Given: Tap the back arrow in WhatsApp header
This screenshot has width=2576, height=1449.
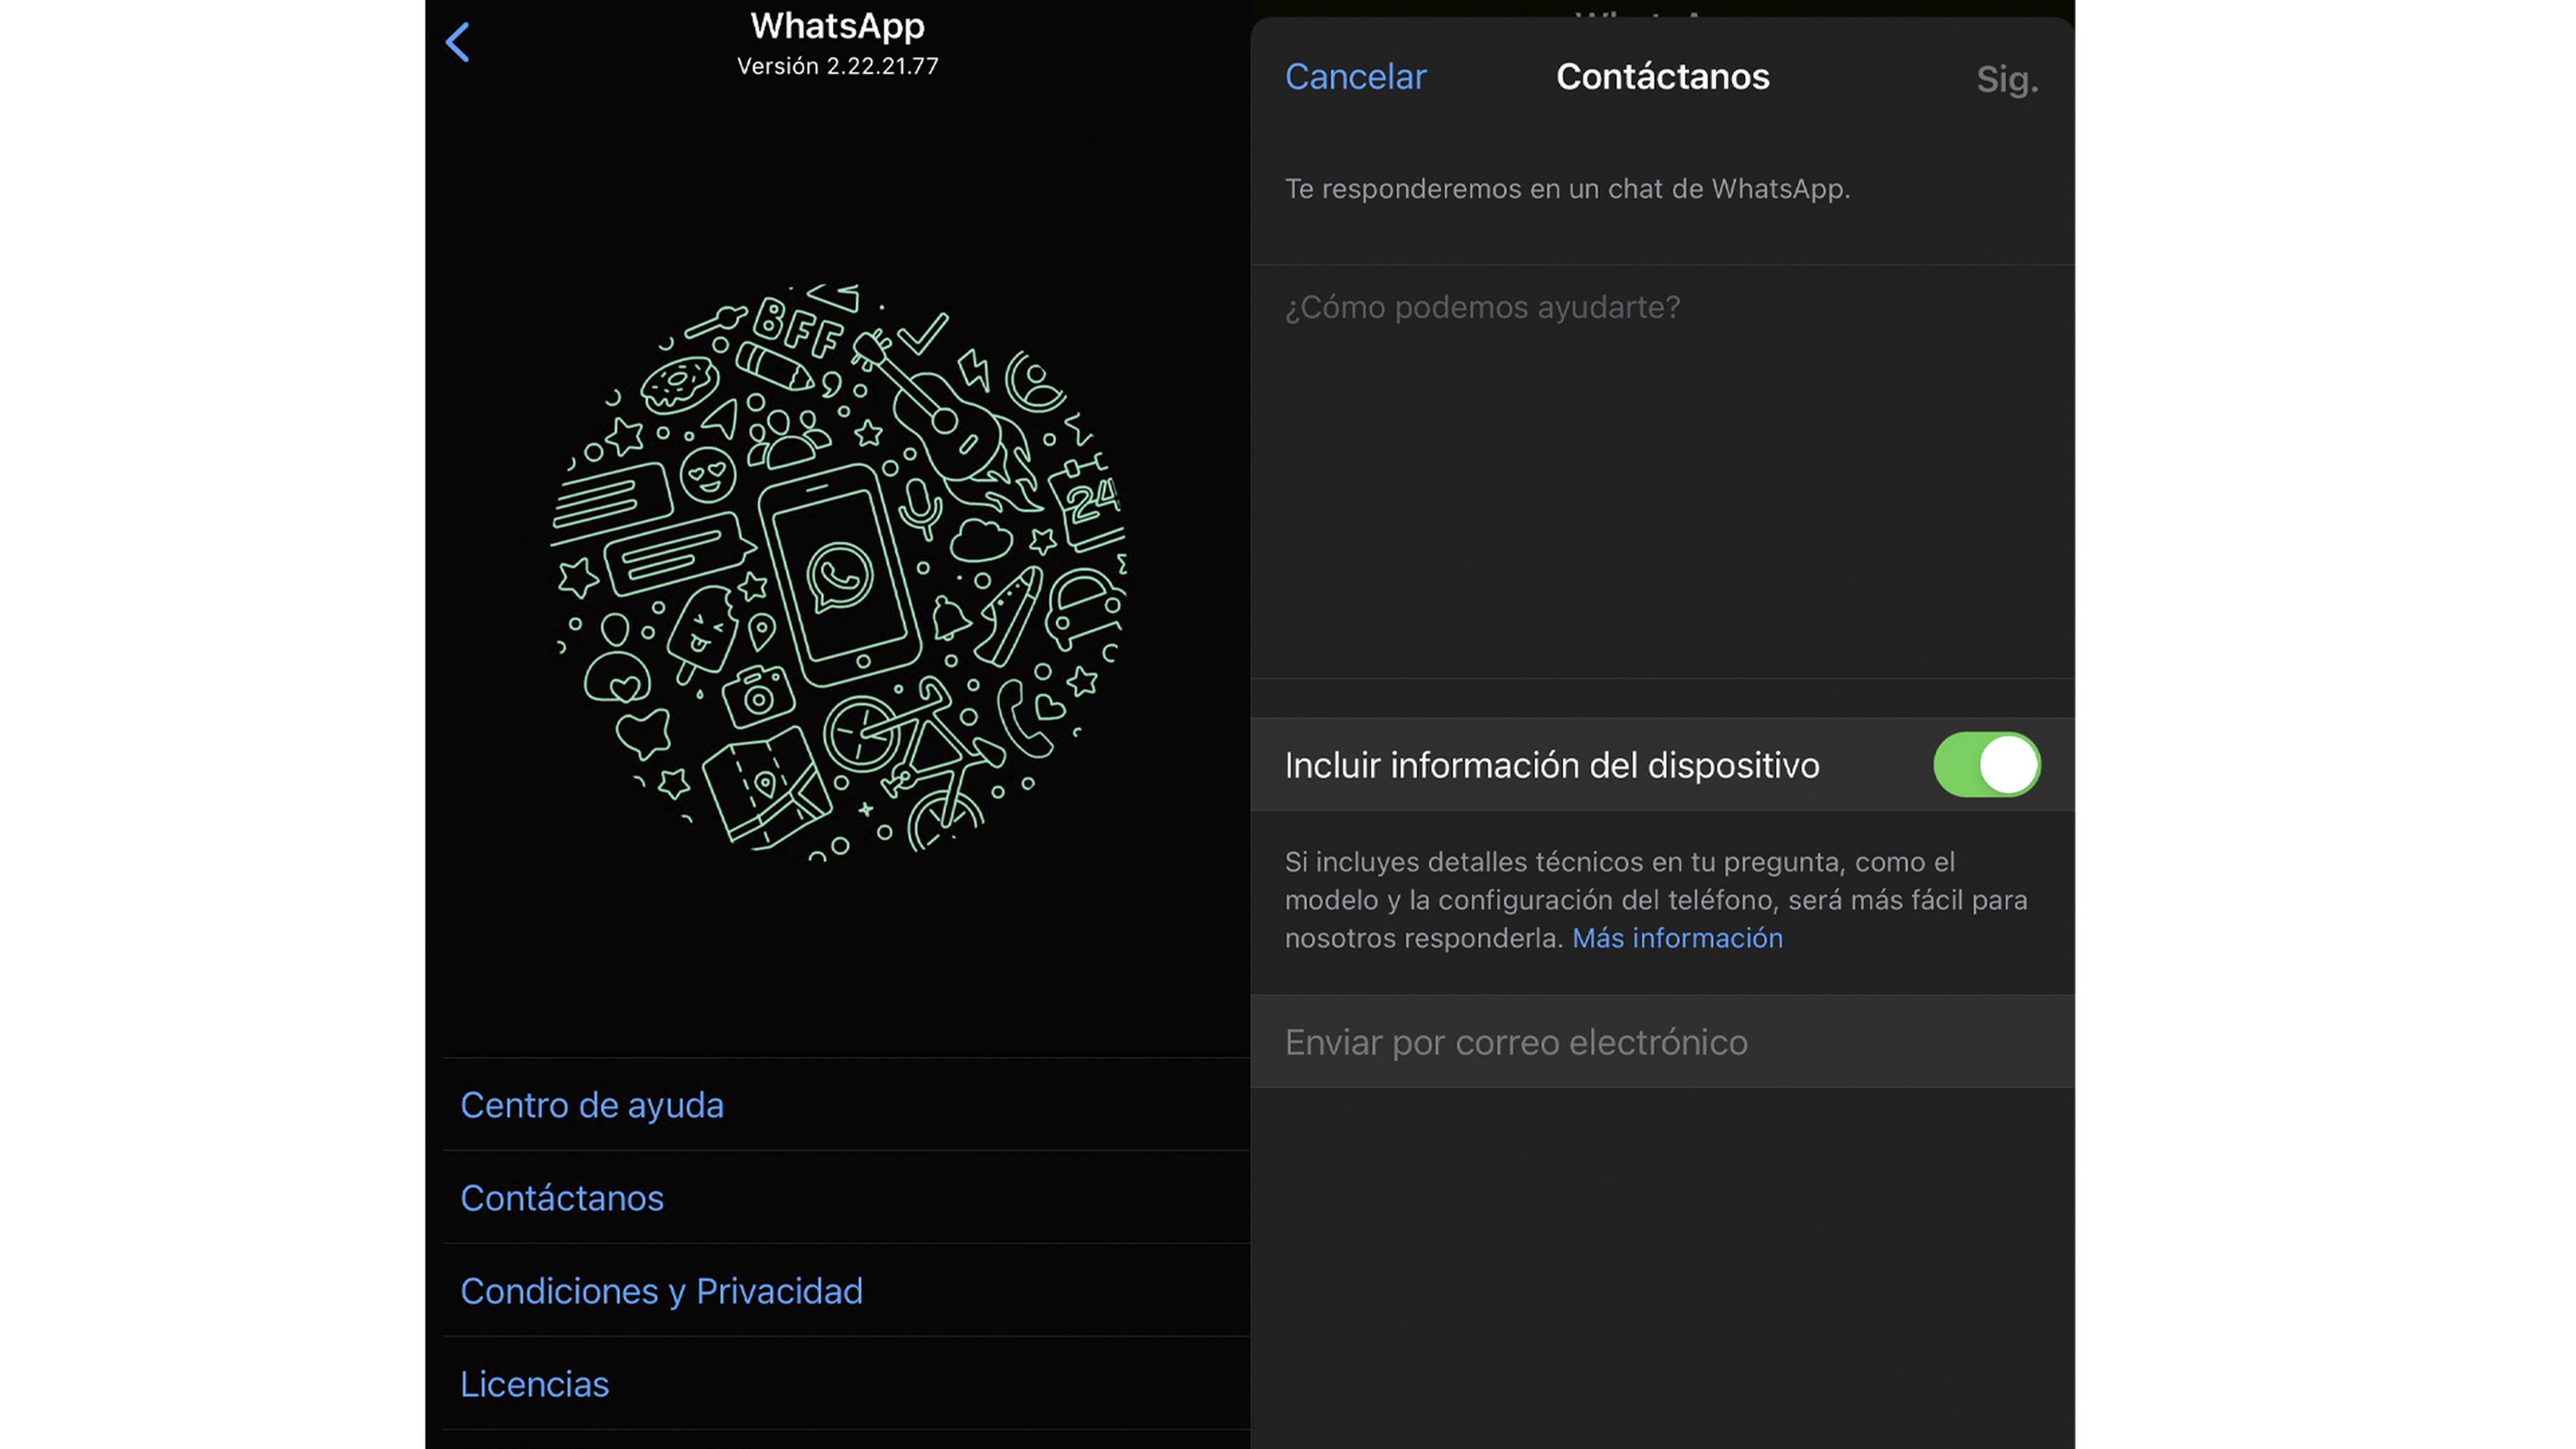Looking at the screenshot, I should (x=458, y=42).
